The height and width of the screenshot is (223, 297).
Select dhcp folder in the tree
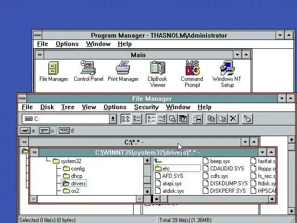tap(73, 176)
